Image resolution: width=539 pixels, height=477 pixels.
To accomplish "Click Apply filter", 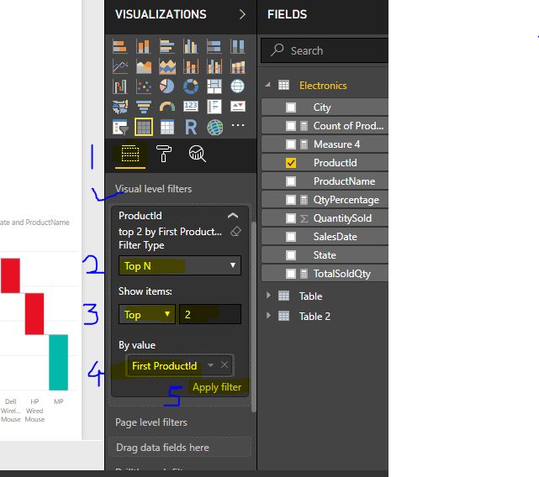I will click(217, 387).
